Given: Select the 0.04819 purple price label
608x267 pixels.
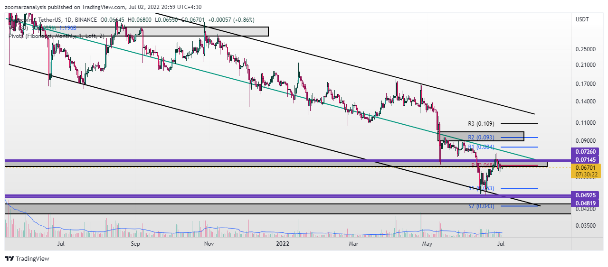Looking at the screenshot, I should point(586,203).
